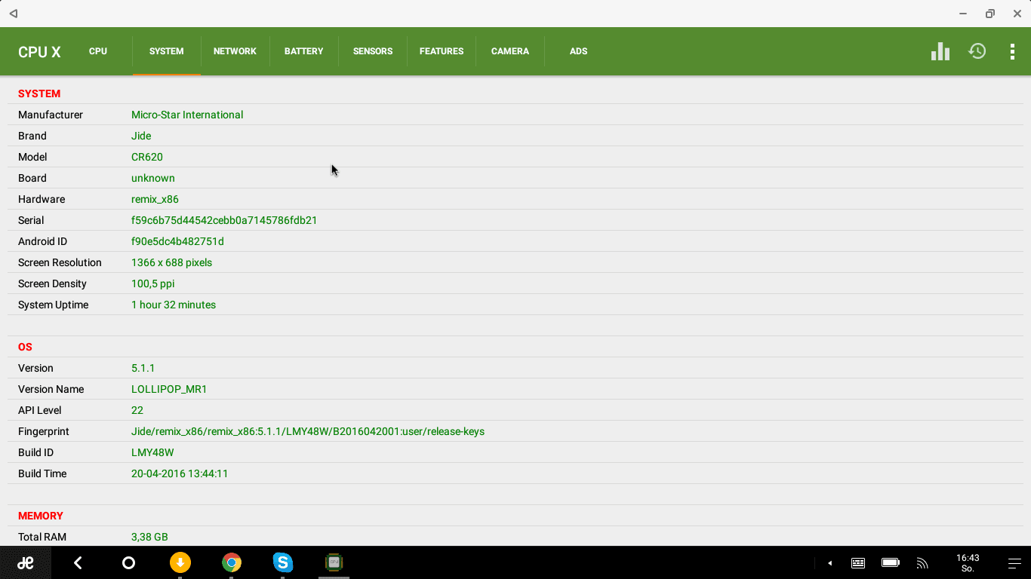This screenshot has height=579, width=1031.
Task: Click the CPU X app title
Action: click(x=39, y=52)
